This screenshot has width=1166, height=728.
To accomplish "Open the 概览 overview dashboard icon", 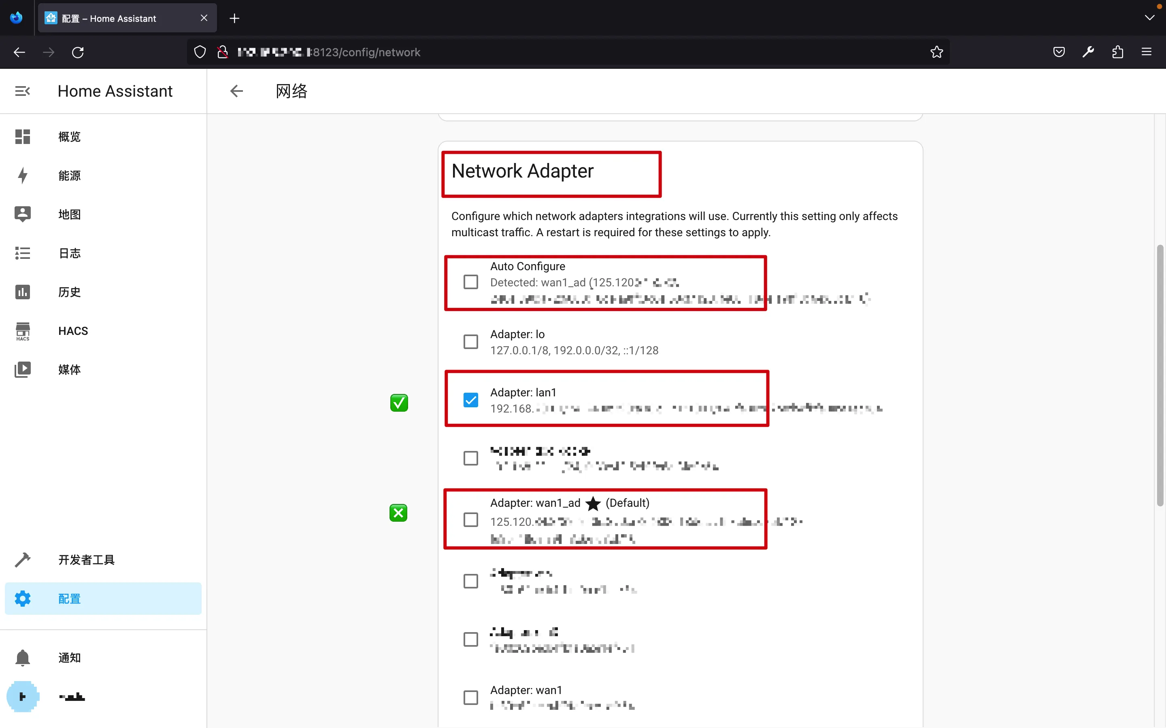I will [x=22, y=137].
